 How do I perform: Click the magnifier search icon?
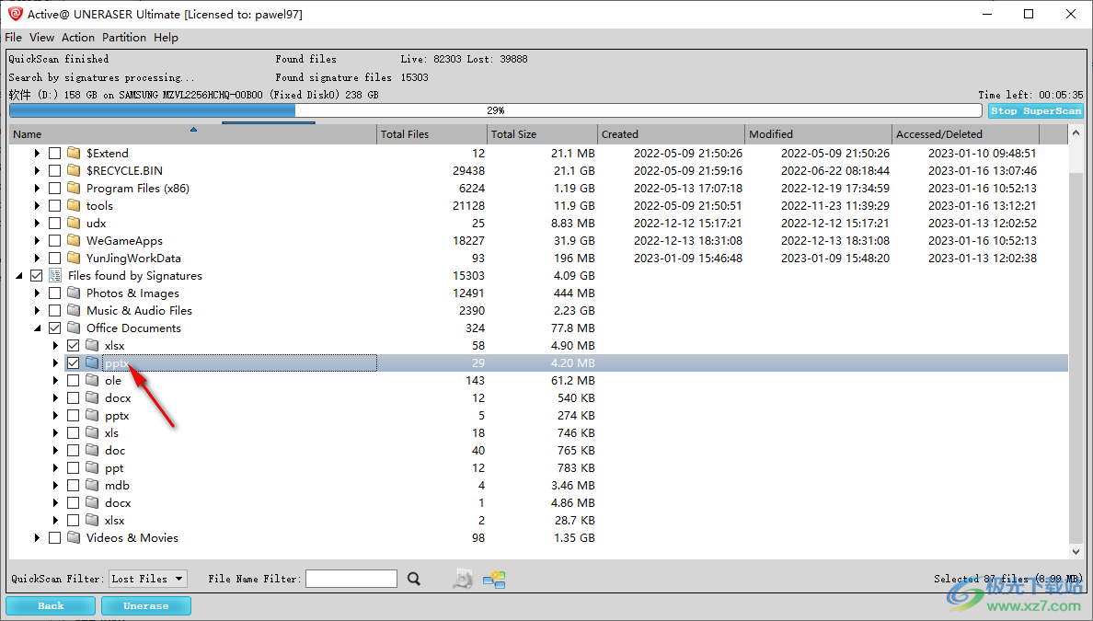point(414,579)
